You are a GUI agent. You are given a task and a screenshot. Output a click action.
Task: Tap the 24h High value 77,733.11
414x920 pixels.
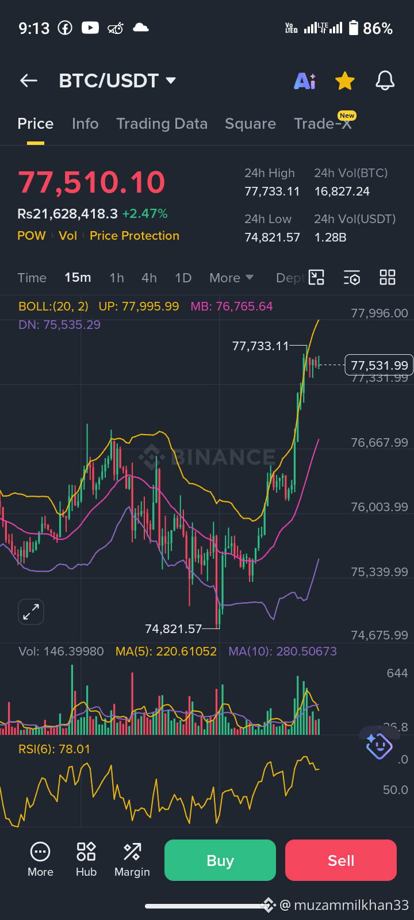(x=272, y=191)
